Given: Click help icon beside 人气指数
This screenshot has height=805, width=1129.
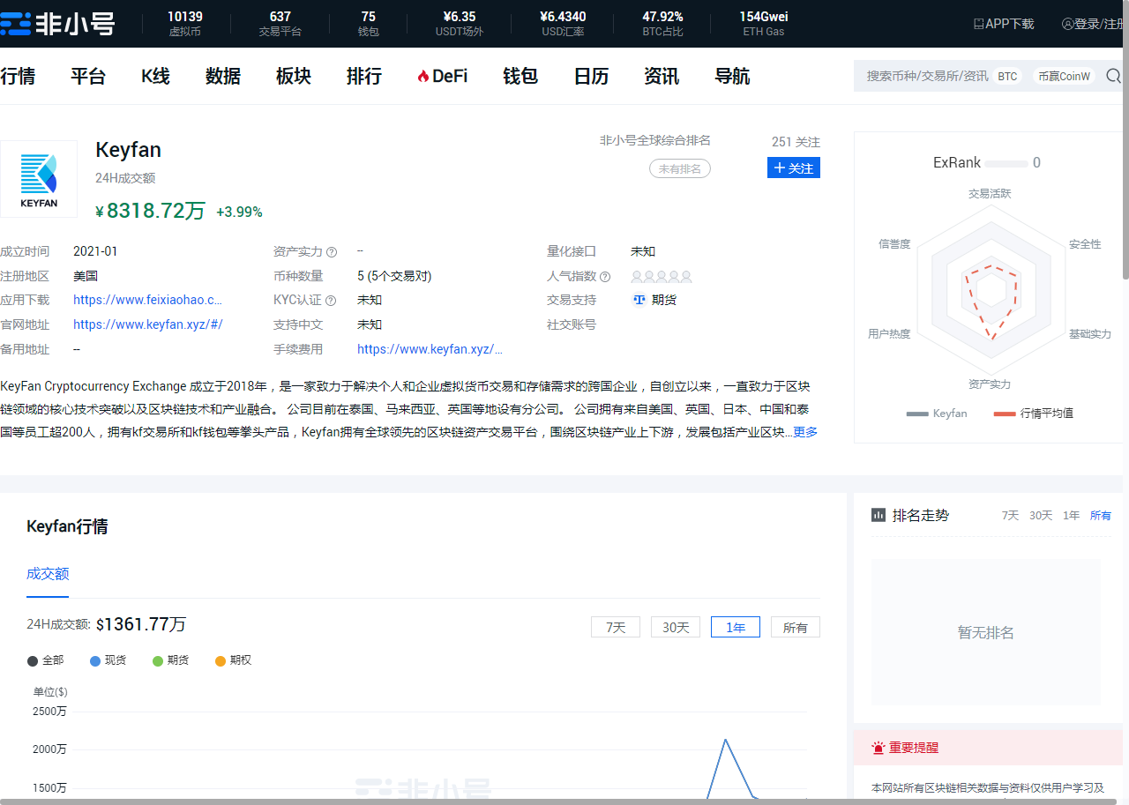Looking at the screenshot, I should tap(605, 277).
